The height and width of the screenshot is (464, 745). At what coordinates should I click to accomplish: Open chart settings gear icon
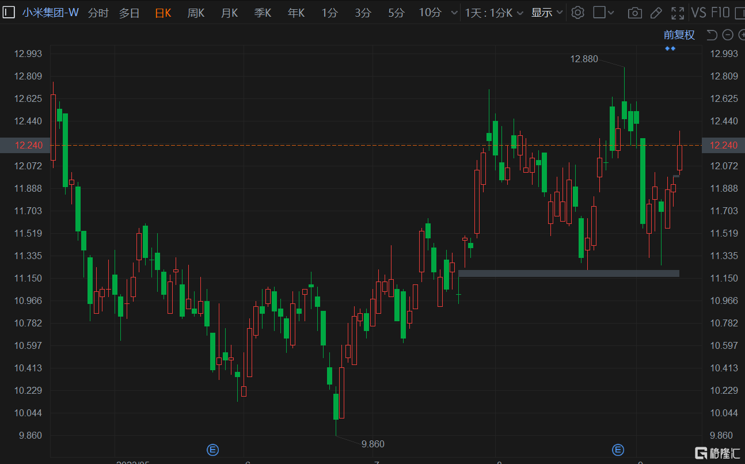coord(578,13)
